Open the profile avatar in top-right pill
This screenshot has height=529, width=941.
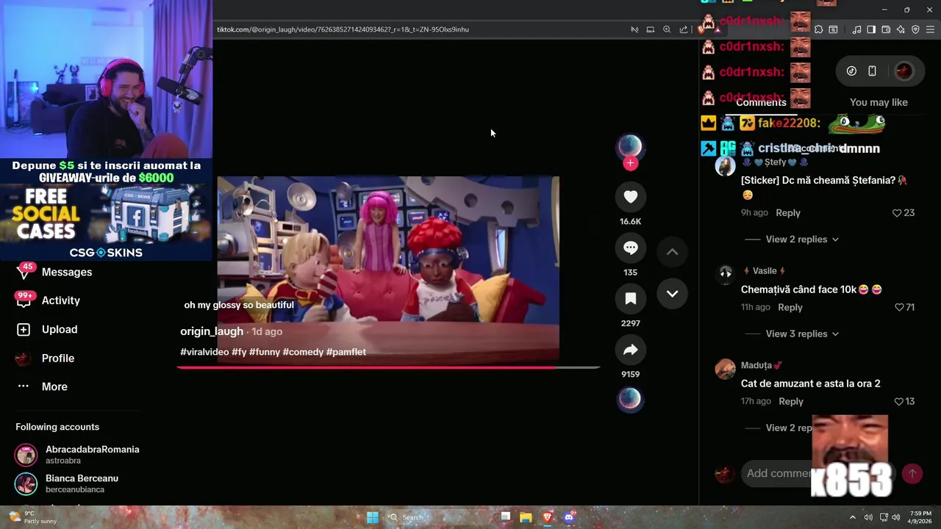point(904,71)
